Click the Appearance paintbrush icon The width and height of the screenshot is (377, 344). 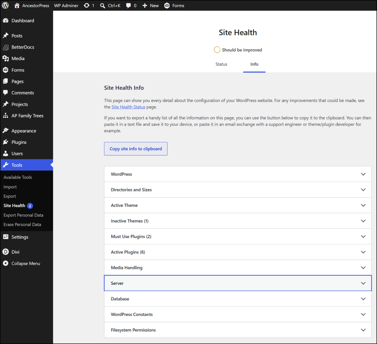[6, 130]
